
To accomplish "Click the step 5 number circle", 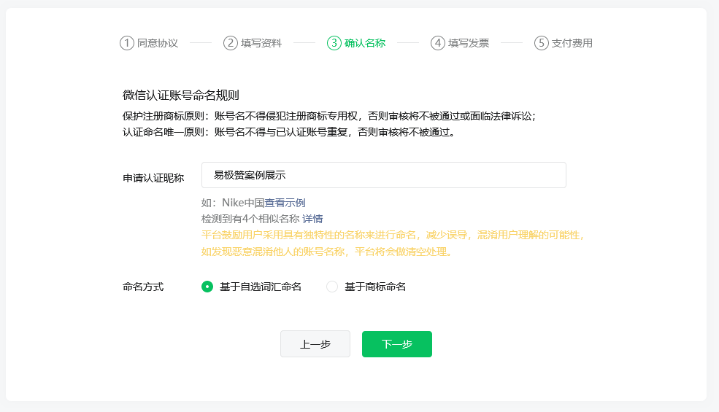I will pos(541,43).
